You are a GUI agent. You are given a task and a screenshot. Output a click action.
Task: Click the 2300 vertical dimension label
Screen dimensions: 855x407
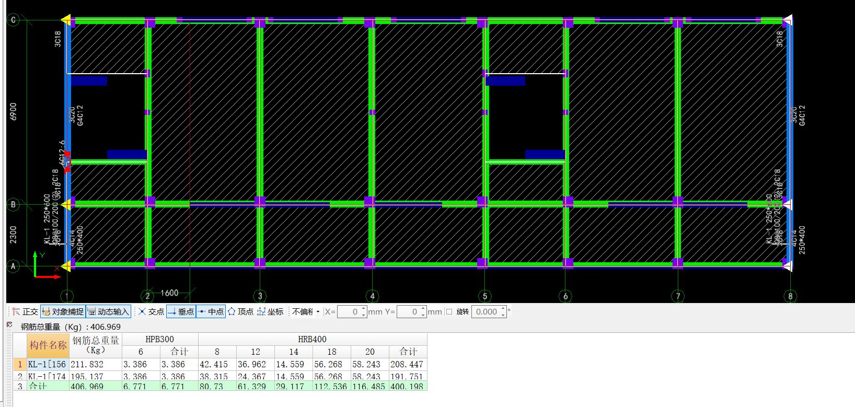(13, 235)
